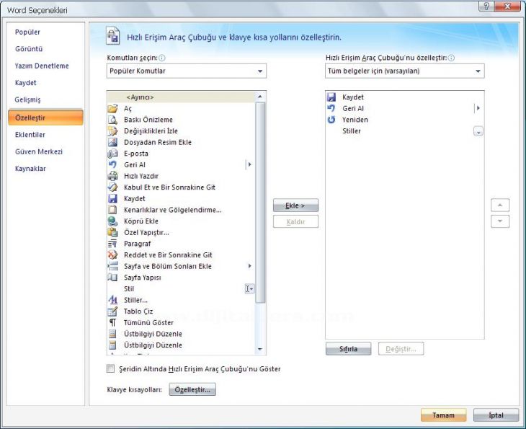Expand the Sayfa ve Bölüm Sonları Ekle submenu arrow
The width and height of the screenshot is (526, 429).
click(x=249, y=266)
